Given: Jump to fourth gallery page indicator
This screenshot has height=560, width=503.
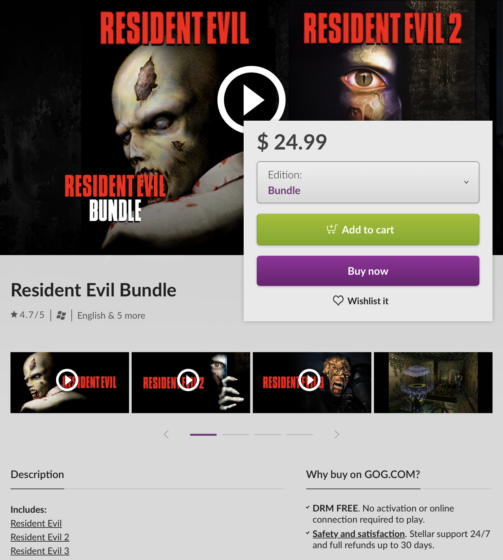Looking at the screenshot, I should [x=300, y=434].
